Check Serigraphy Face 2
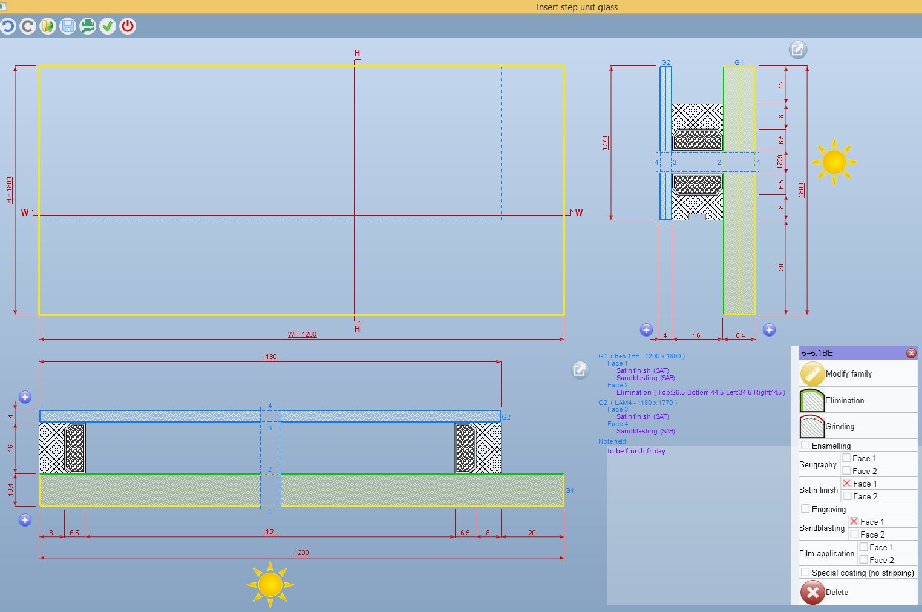 click(x=846, y=470)
